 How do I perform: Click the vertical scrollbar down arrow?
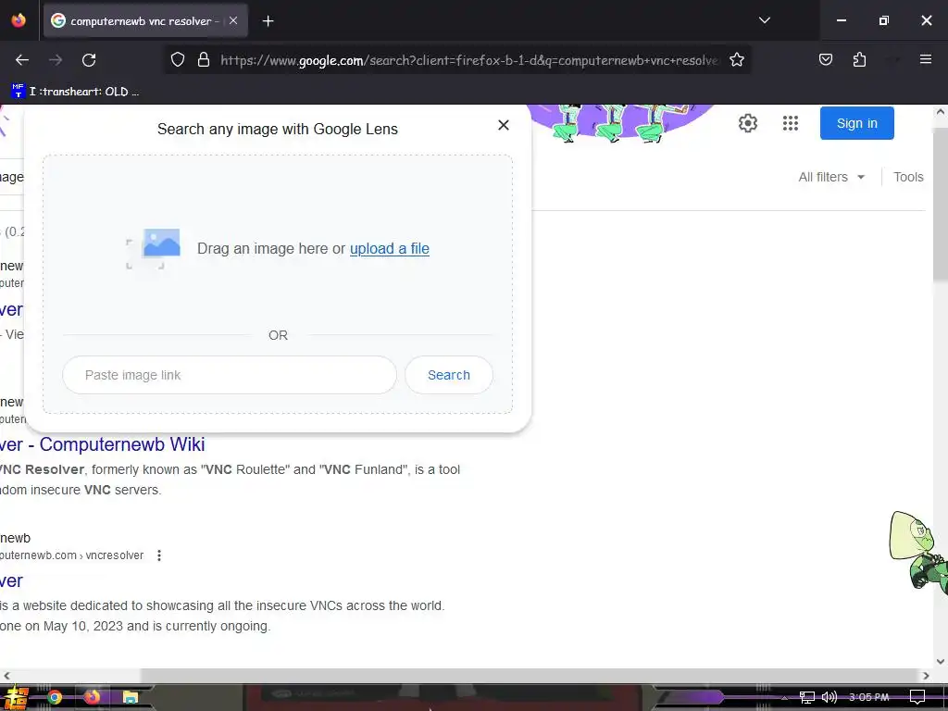(x=941, y=661)
